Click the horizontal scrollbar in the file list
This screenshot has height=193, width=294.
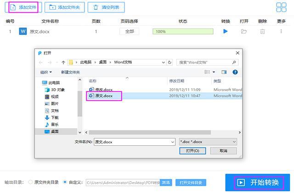(x=150, y=132)
